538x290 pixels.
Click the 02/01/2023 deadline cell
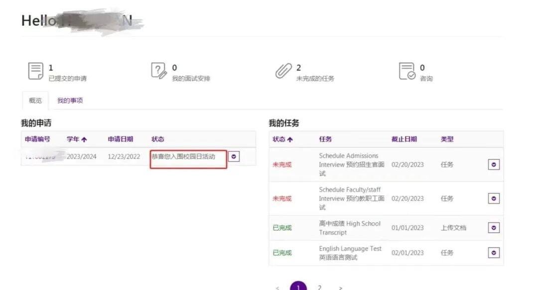(x=407, y=253)
